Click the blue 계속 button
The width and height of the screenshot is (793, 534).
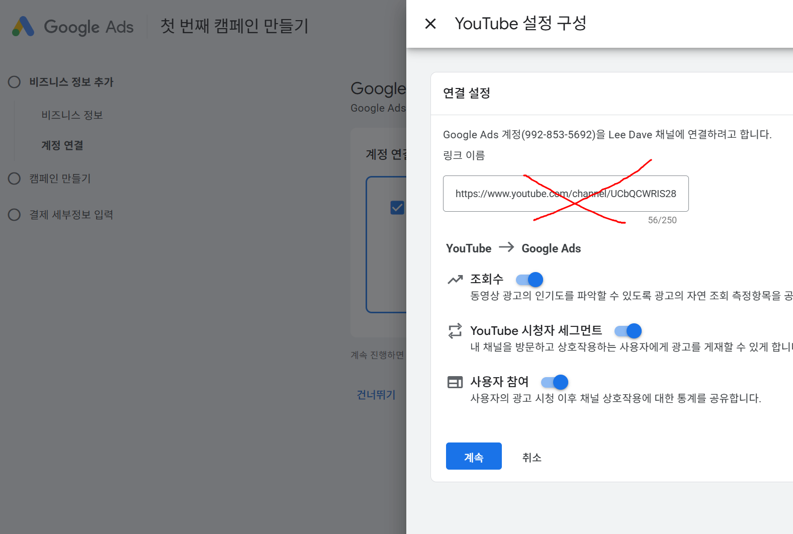point(474,456)
